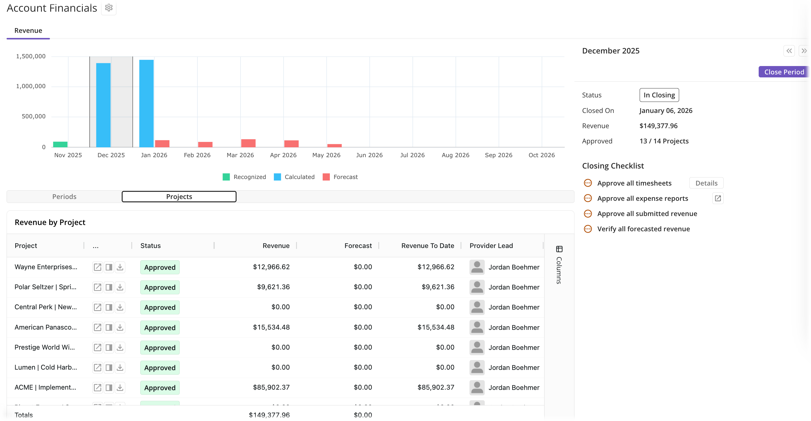The image size is (811, 421).
Task: Download revenue data for Polar Seltzer project
Action: tap(120, 287)
